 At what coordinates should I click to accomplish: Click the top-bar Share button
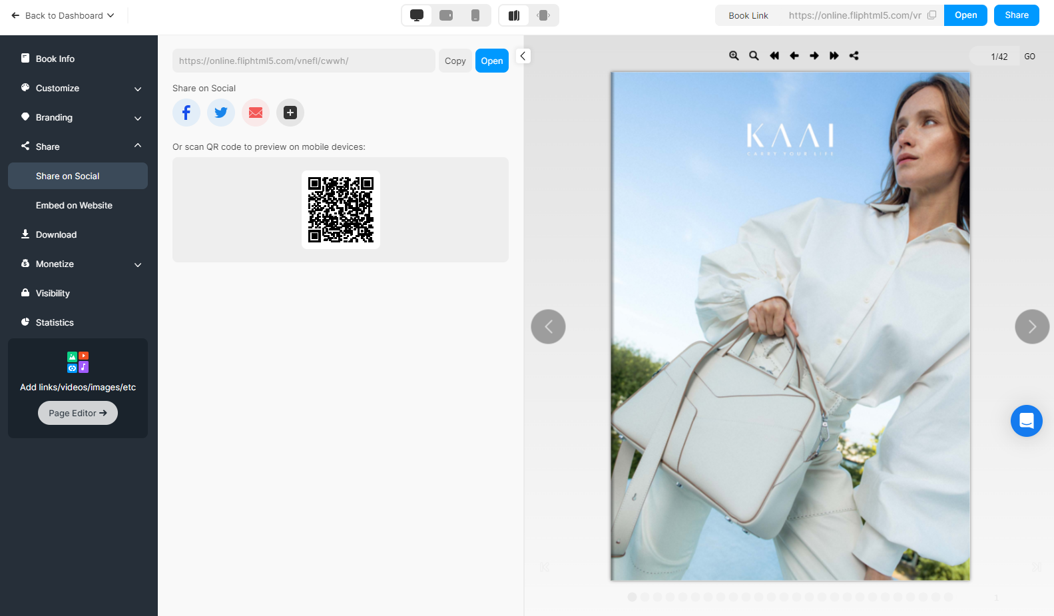[1017, 15]
